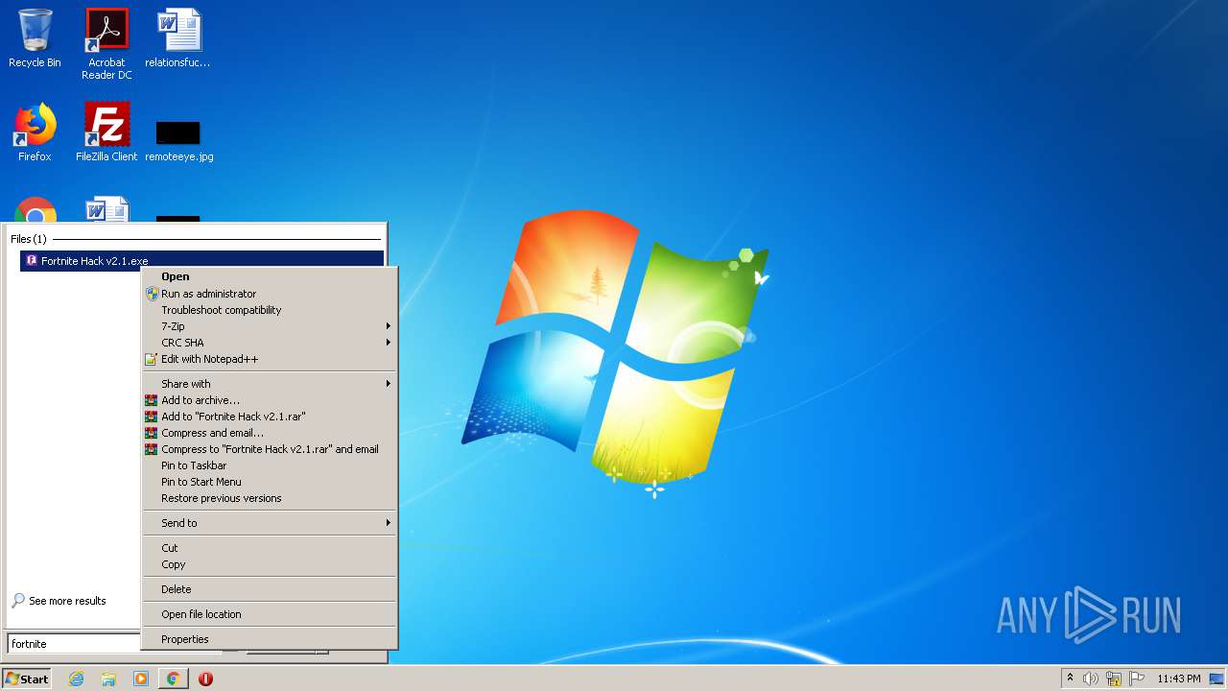Launch Acrobat Reader DC desktop shortcut
Image resolution: width=1228 pixels, height=691 pixels.
click(x=106, y=43)
